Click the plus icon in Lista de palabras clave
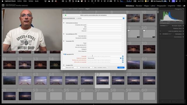 tap(160, 31)
